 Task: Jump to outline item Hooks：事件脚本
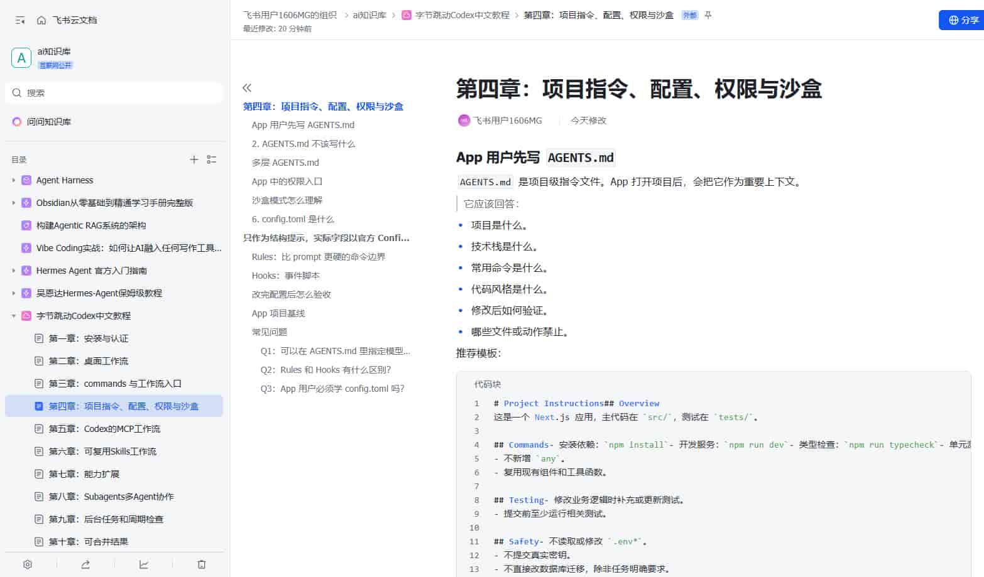coord(286,276)
